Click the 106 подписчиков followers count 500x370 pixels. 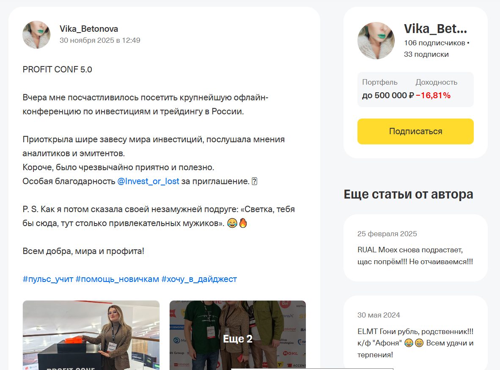coord(434,43)
